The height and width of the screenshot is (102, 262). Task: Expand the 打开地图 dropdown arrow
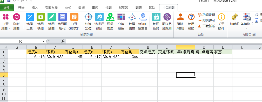[9, 28]
